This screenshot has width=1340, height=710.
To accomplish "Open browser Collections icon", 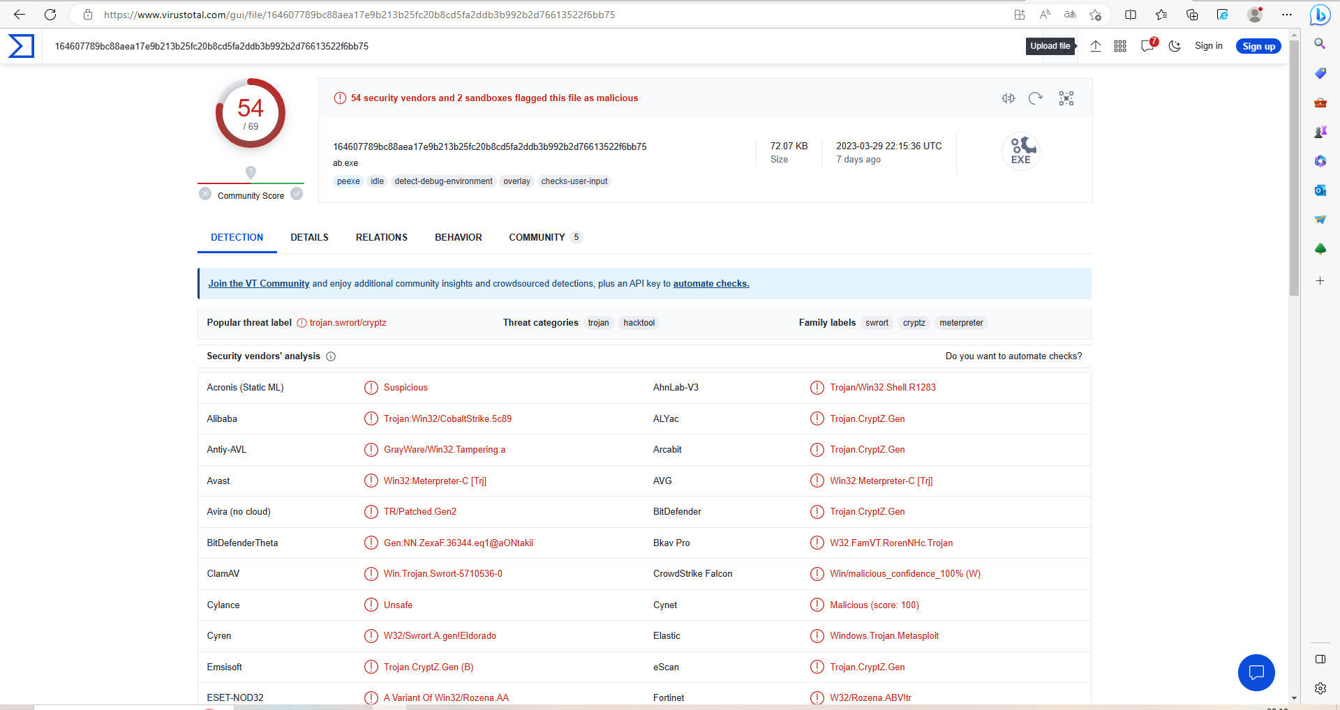I will [x=1192, y=15].
